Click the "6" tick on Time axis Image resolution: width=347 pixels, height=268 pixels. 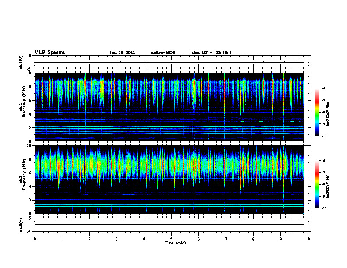click(199, 239)
